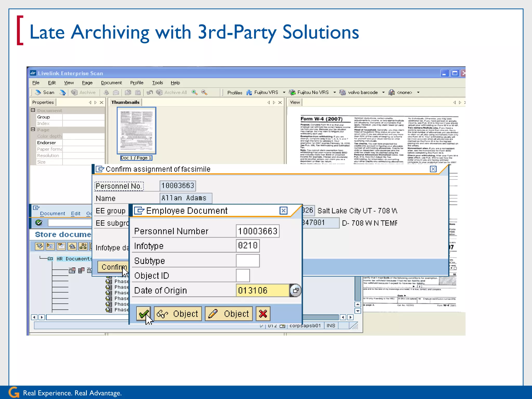Click the Group property value field
This screenshot has width=532, height=399.
coord(83,117)
